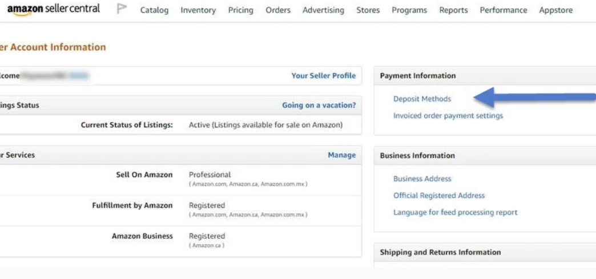This screenshot has height=279, width=596.
Task: Click Manage next to services
Action: click(341, 155)
